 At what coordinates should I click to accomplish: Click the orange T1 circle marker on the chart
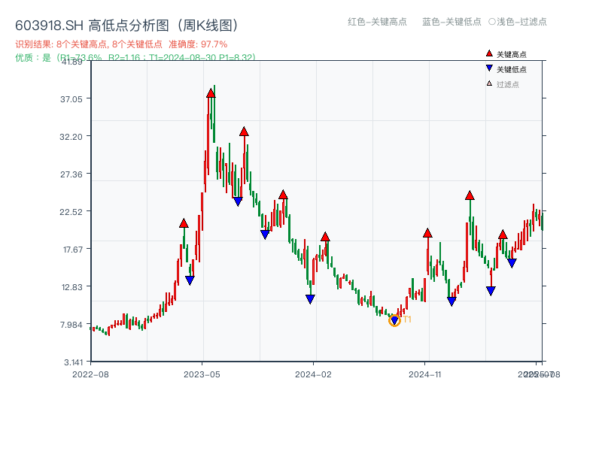[x=394, y=319]
